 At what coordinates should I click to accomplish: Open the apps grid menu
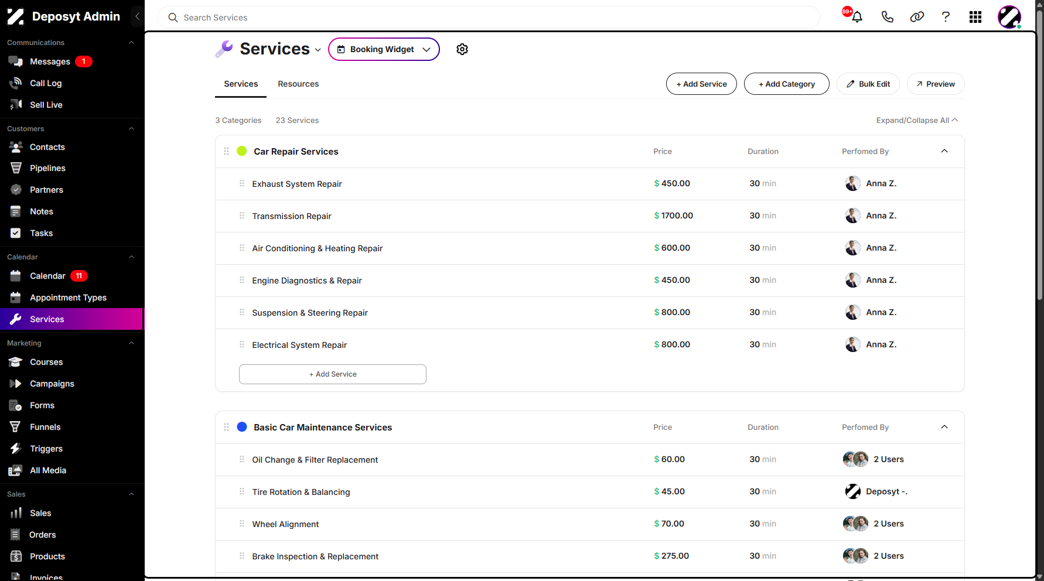coord(975,17)
